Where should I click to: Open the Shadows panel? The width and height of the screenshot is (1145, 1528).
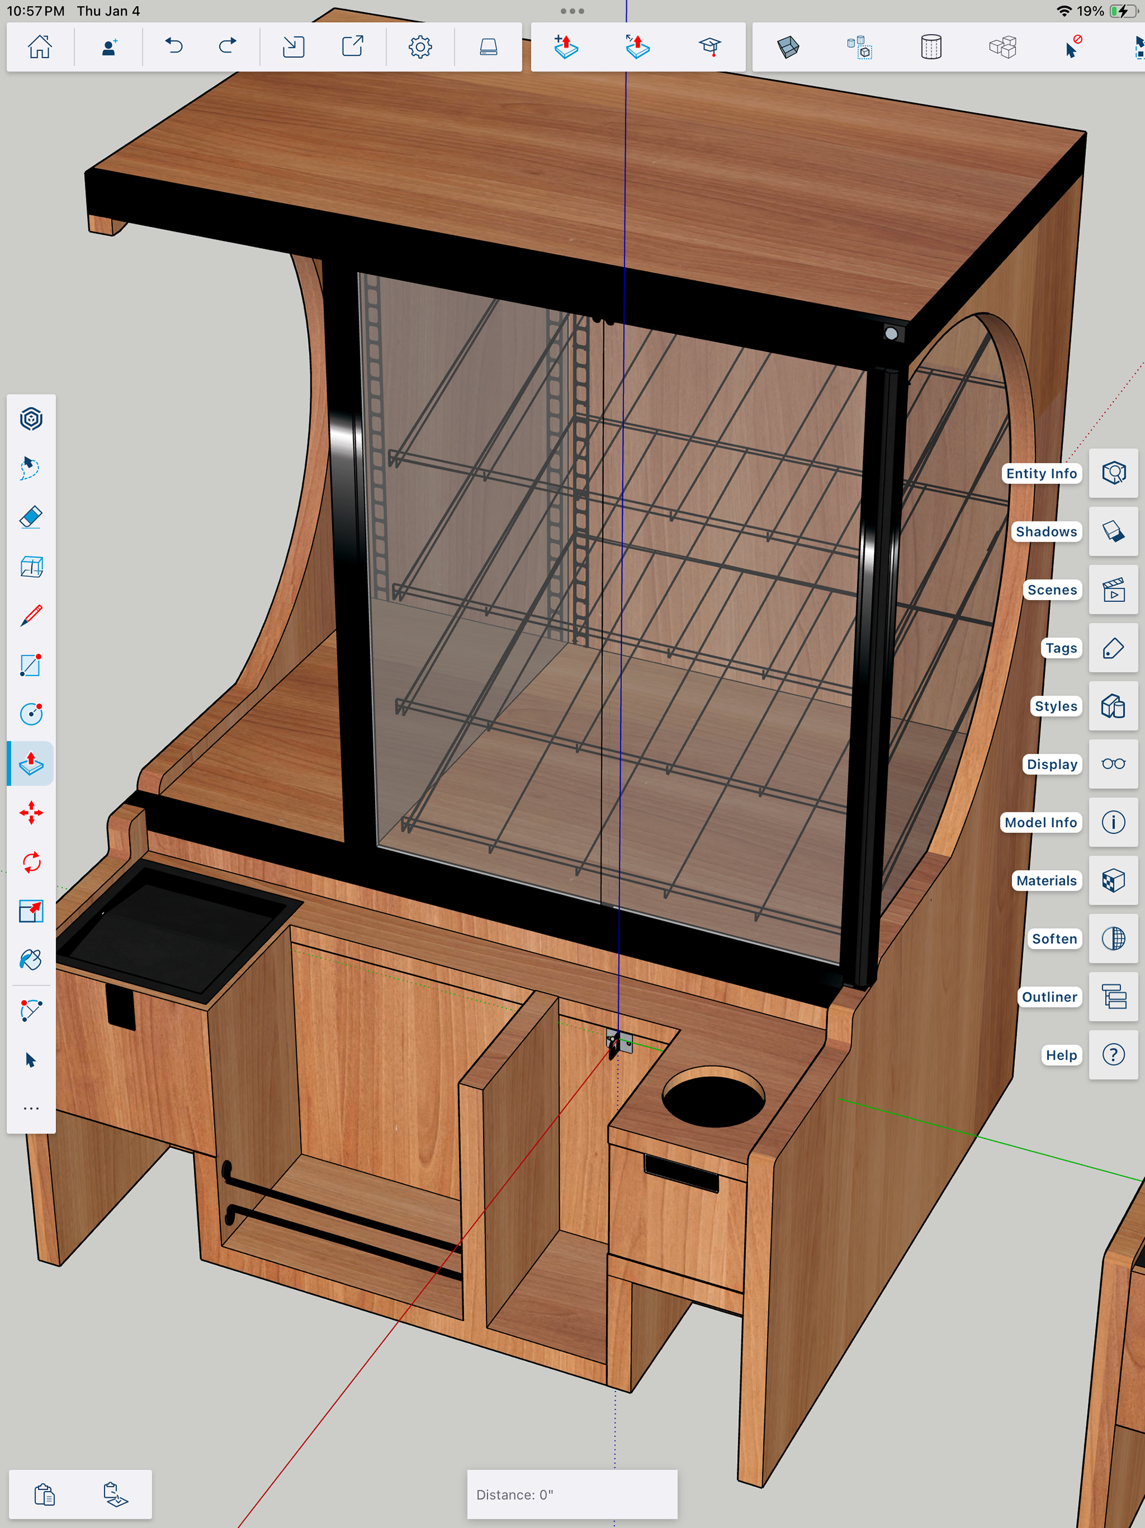point(1113,532)
